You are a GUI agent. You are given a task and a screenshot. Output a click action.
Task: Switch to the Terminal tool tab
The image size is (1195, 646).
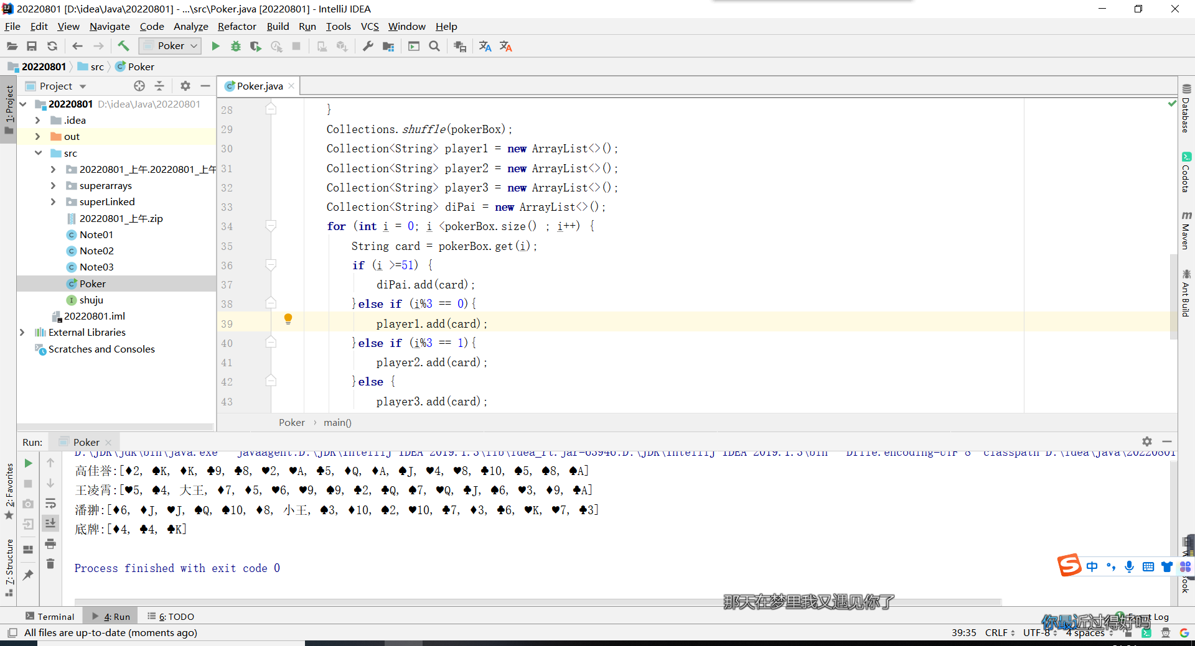coord(50,616)
